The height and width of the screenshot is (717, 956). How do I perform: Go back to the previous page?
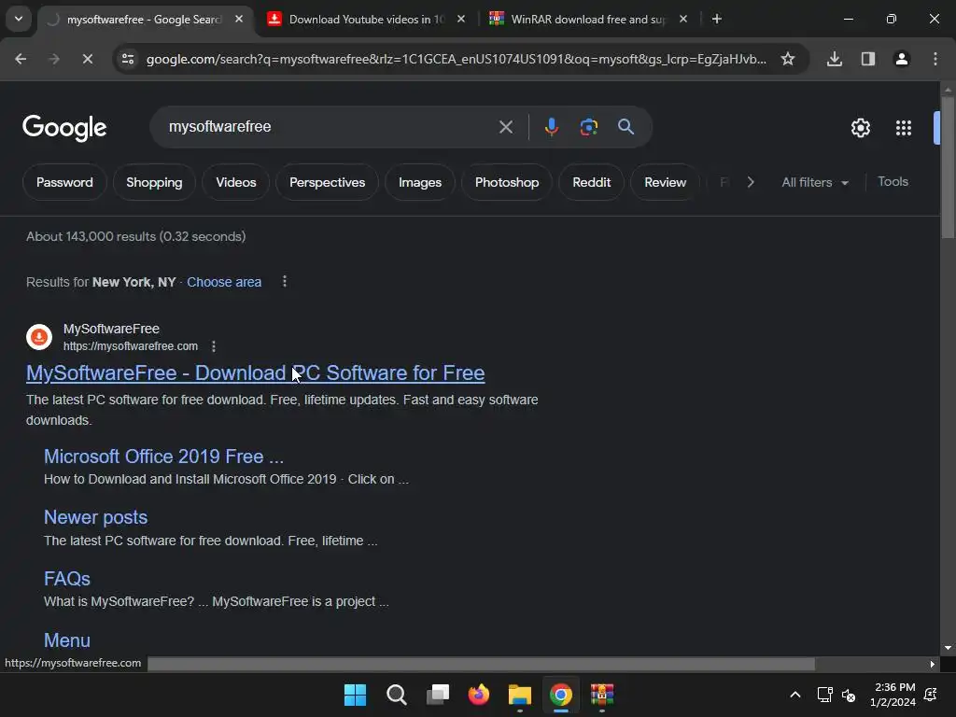coord(21,59)
